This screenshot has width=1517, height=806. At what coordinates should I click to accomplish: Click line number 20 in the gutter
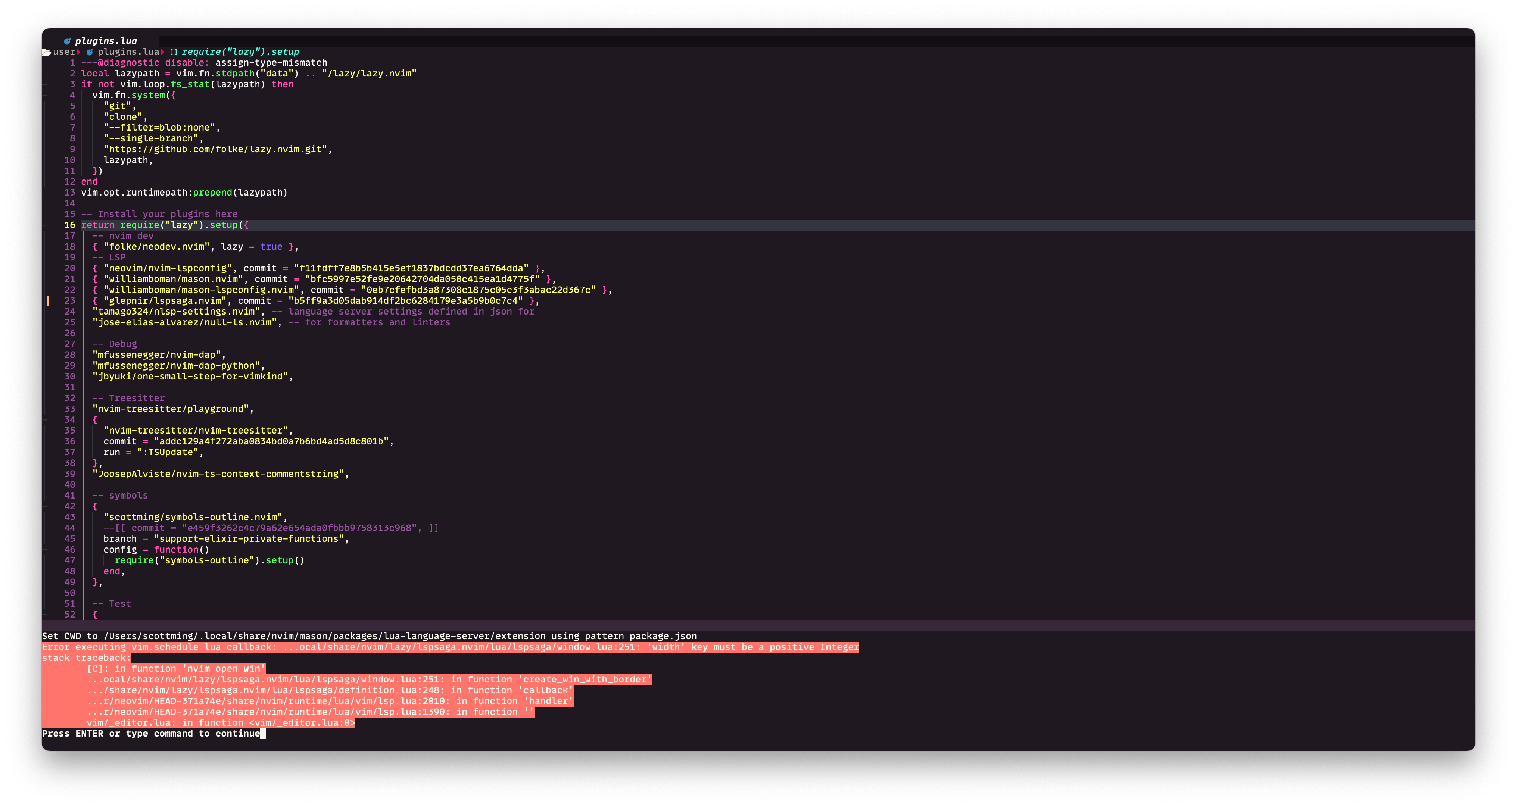click(70, 268)
